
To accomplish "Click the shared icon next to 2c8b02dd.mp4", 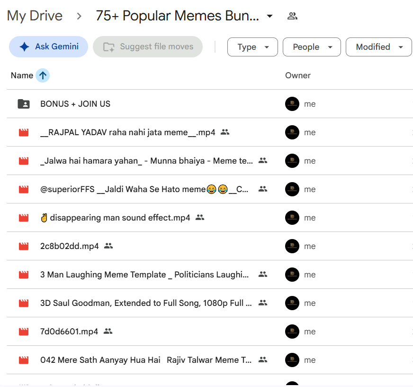I will (x=108, y=246).
